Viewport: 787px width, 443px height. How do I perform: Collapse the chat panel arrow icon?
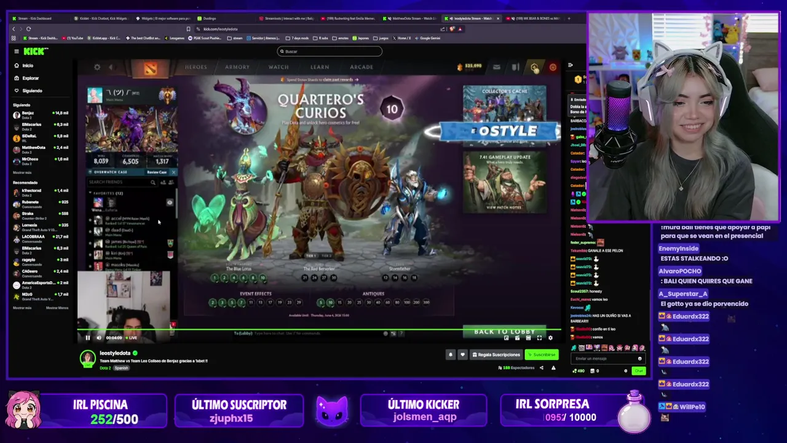coord(570,65)
